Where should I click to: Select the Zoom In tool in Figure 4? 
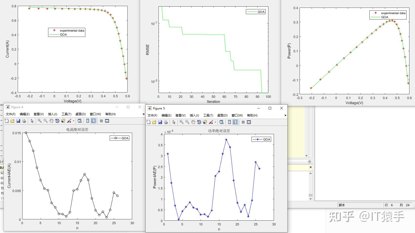coord(39,121)
